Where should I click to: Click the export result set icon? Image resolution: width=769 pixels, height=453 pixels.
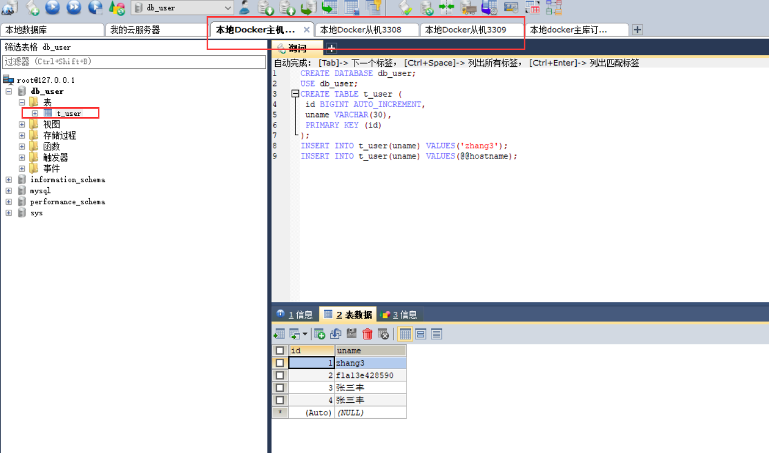295,334
